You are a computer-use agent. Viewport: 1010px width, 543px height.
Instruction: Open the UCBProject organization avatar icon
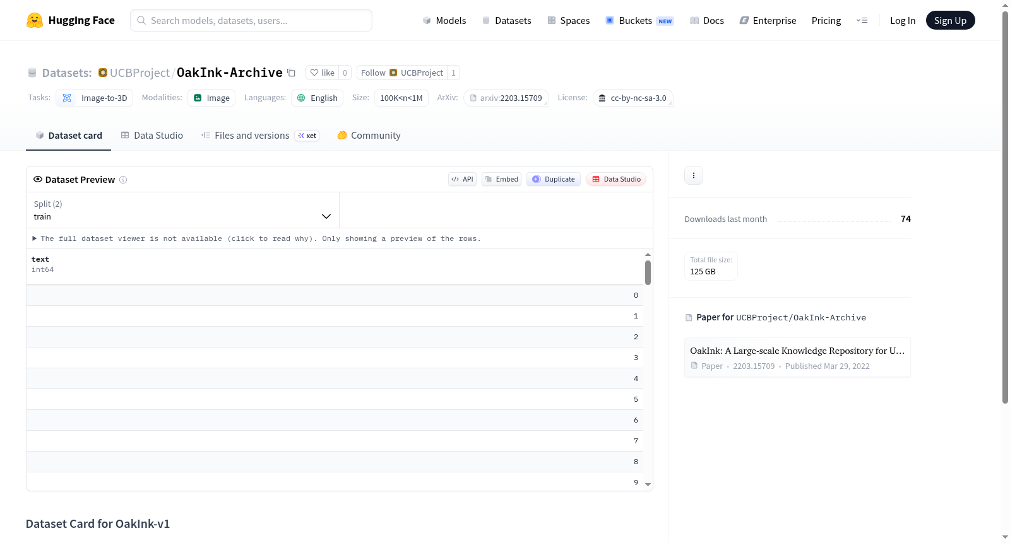[x=103, y=73]
